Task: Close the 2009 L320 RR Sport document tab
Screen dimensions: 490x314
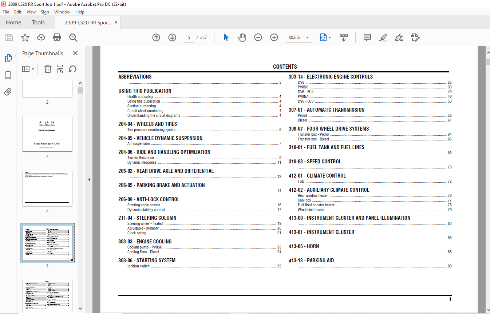Action: tap(116, 23)
